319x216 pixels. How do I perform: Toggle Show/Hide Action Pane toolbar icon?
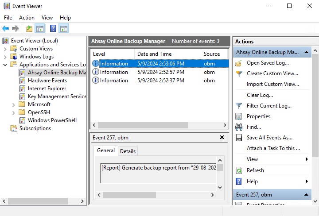(x=63, y=29)
